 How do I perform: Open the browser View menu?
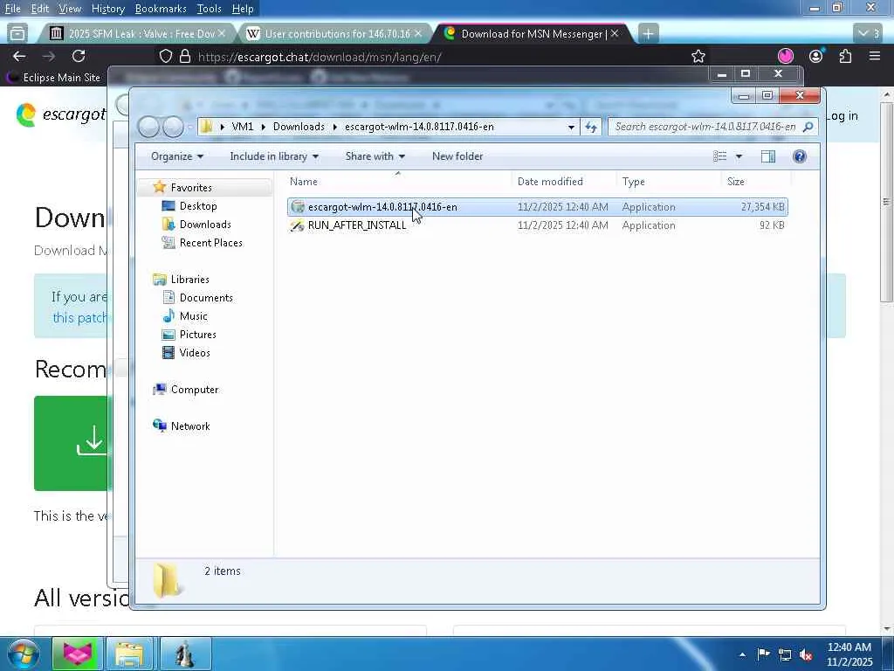tap(70, 9)
